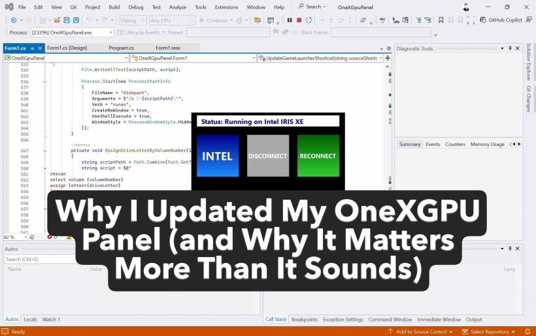Click the Save All toolbar icon

click(76, 20)
